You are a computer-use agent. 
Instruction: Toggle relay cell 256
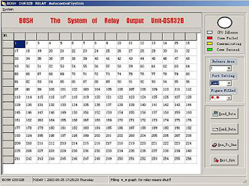tap(191, 160)
